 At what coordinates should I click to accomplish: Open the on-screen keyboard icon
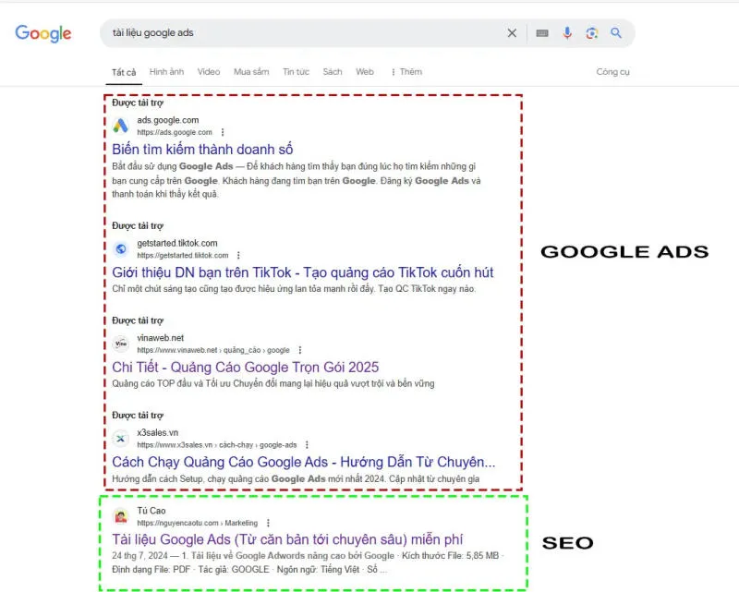[x=542, y=33]
